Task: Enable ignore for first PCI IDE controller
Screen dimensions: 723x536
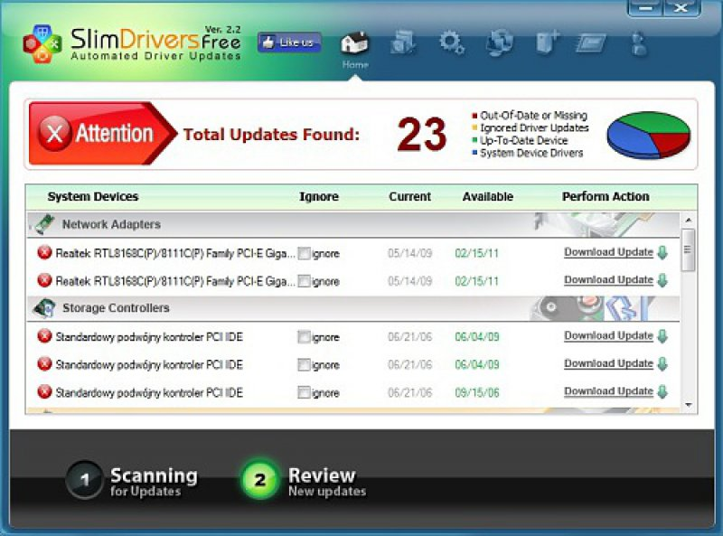Action: [x=304, y=337]
